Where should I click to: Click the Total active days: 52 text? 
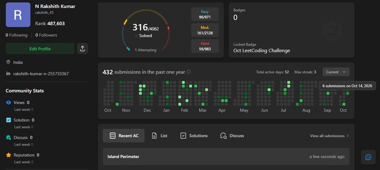point(273,72)
